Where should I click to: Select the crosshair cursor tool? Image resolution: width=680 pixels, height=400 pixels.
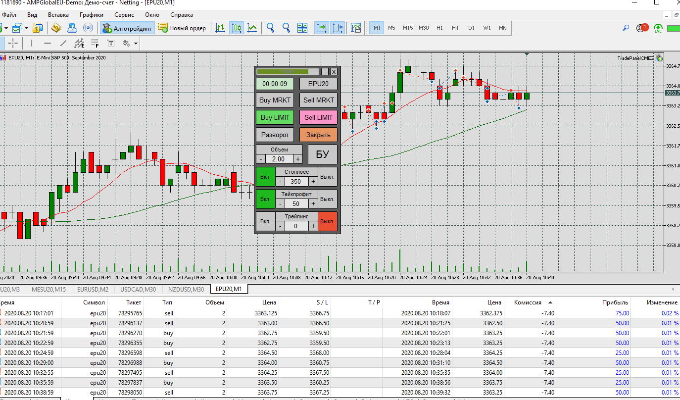coord(13,43)
